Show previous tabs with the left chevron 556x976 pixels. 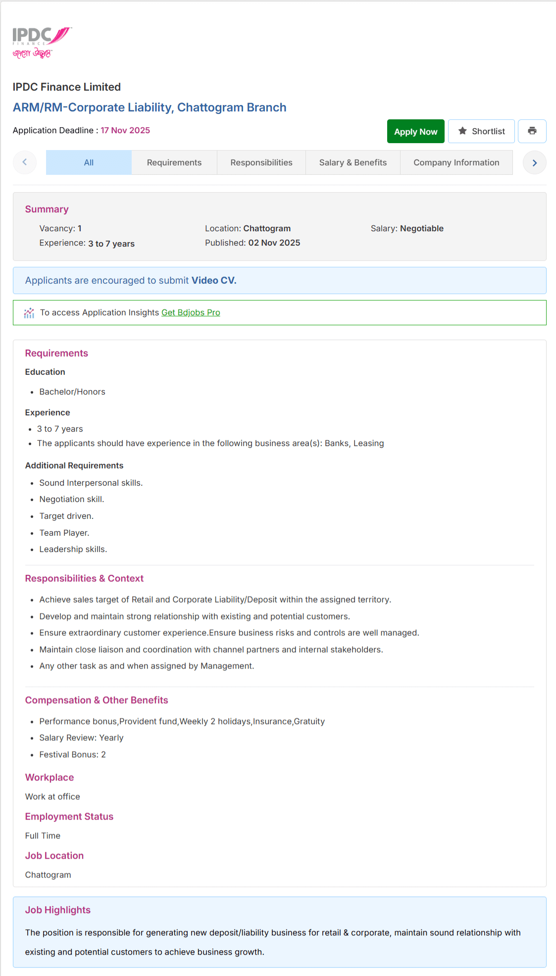[x=25, y=162]
